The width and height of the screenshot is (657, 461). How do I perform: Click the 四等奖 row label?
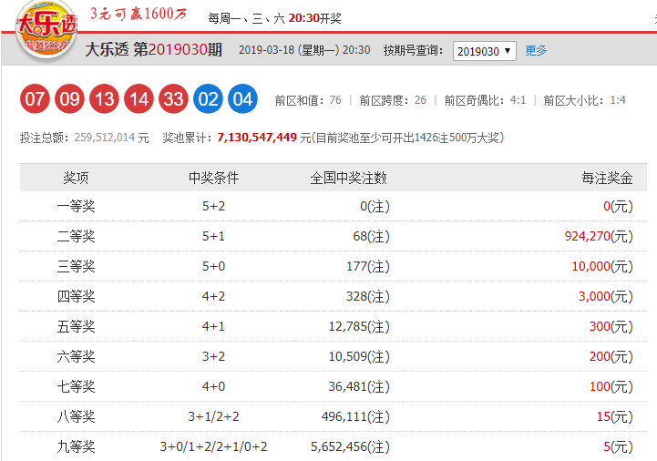click(x=76, y=296)
